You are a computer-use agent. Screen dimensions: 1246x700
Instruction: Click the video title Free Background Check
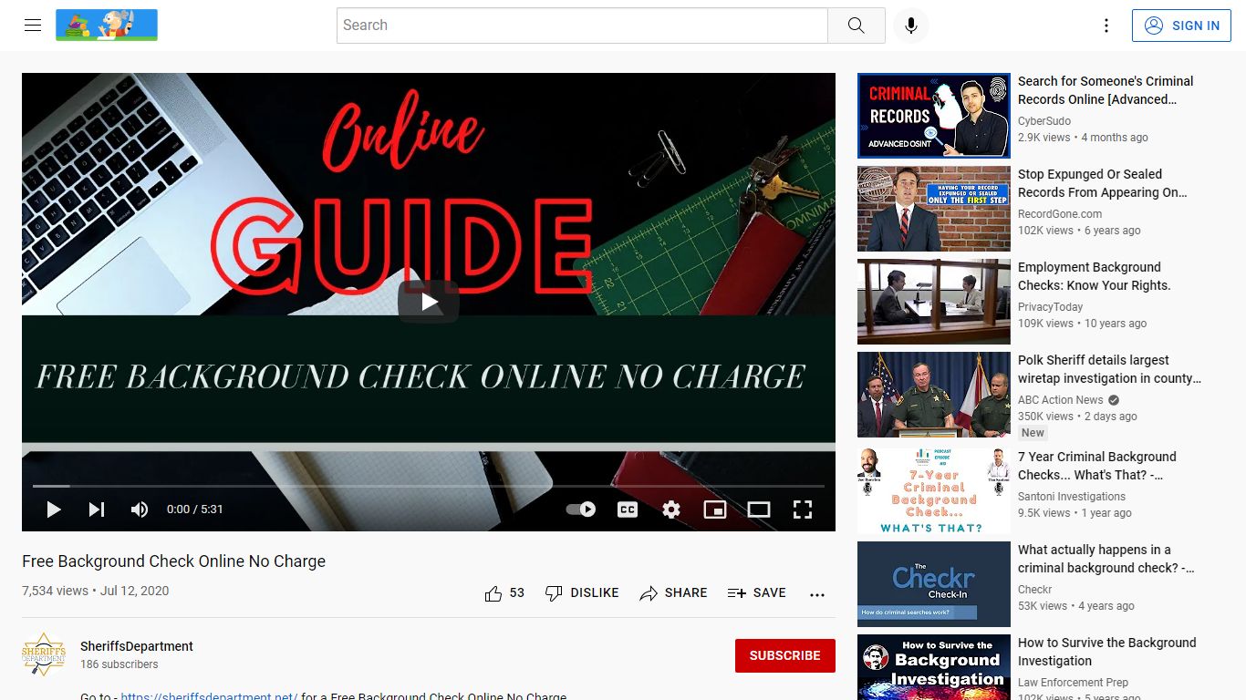click(173, 561)
